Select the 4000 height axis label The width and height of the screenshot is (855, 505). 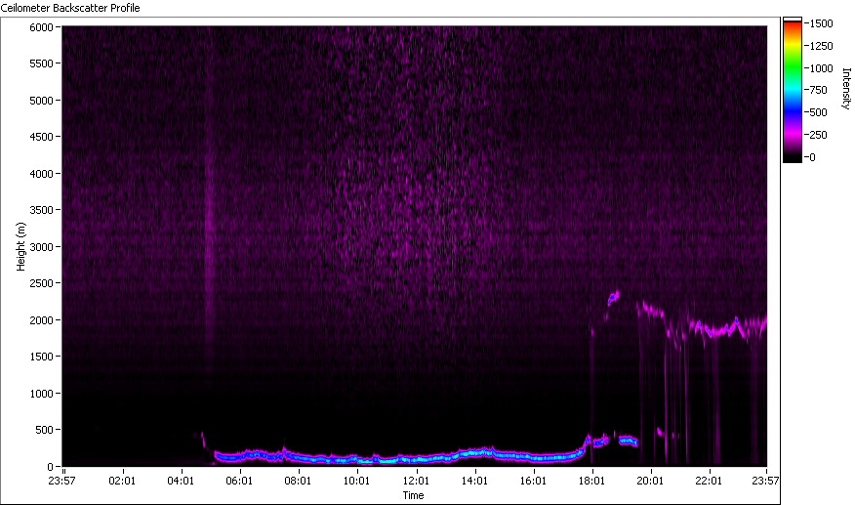pyautogui.click(x=41, y=174)
